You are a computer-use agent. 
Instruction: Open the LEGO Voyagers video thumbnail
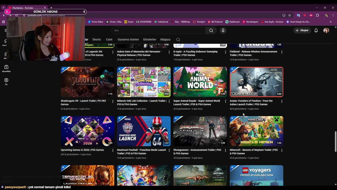(x=256, y=175)
